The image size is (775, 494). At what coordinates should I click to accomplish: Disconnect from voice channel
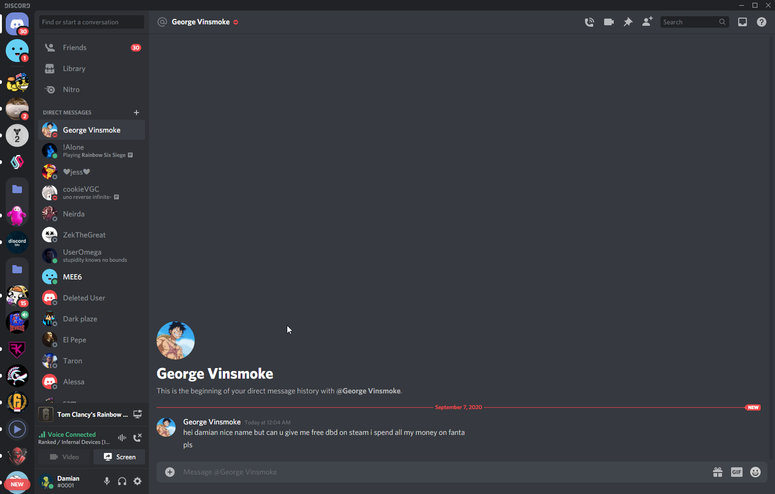pyautogui.click(x=137, y=438)
